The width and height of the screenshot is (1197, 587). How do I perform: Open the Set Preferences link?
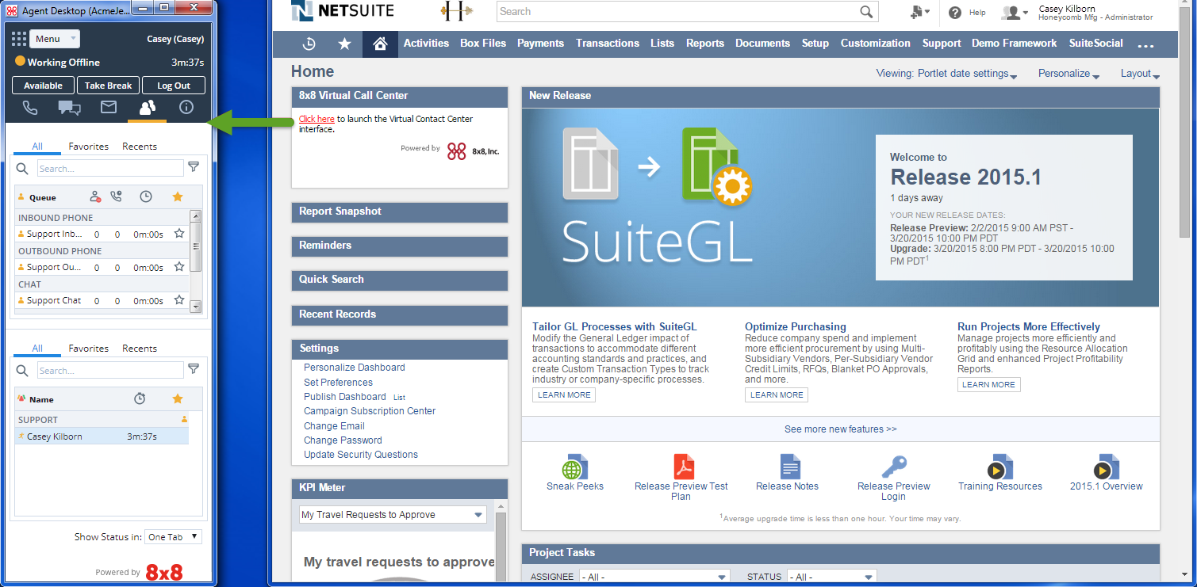click(338, 382)
